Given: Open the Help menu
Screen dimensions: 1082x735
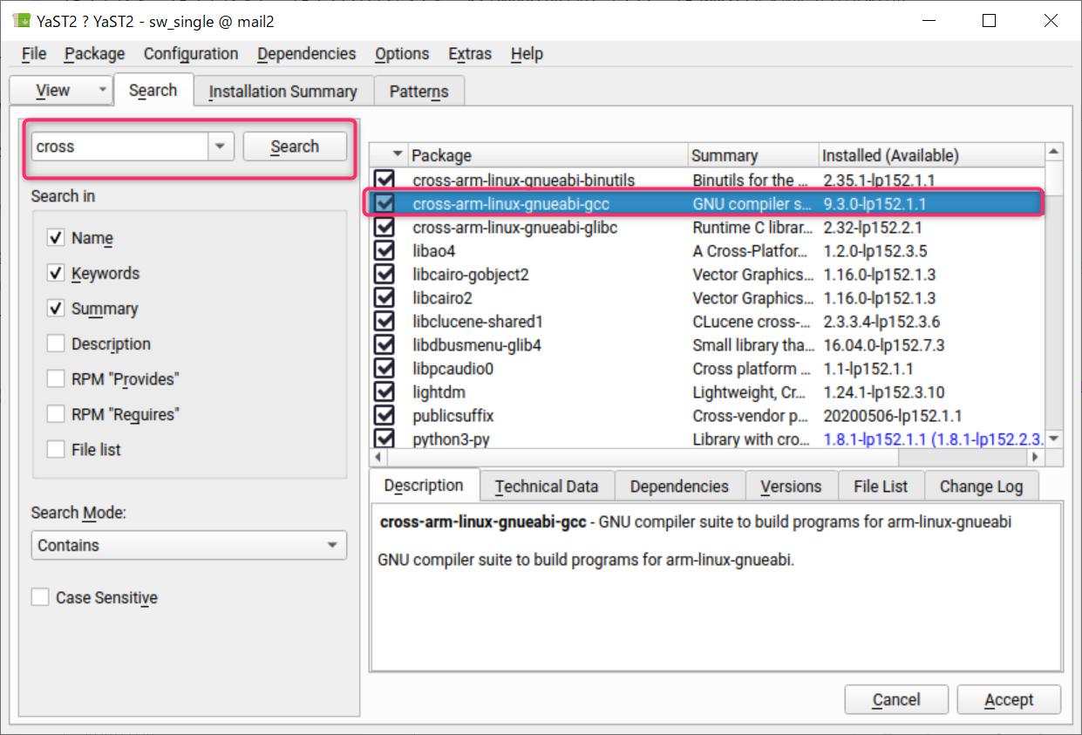Looking at the screenshot, I should tap(527, 54).
